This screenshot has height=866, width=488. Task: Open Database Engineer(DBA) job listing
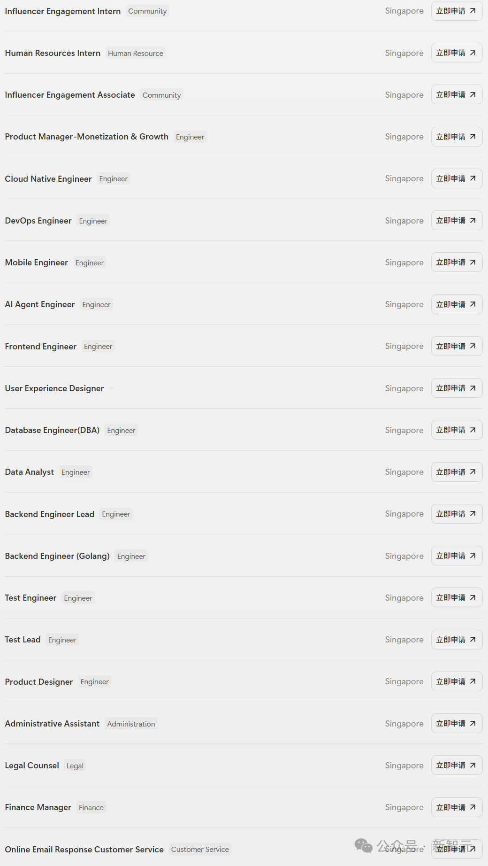click(52, 430)
